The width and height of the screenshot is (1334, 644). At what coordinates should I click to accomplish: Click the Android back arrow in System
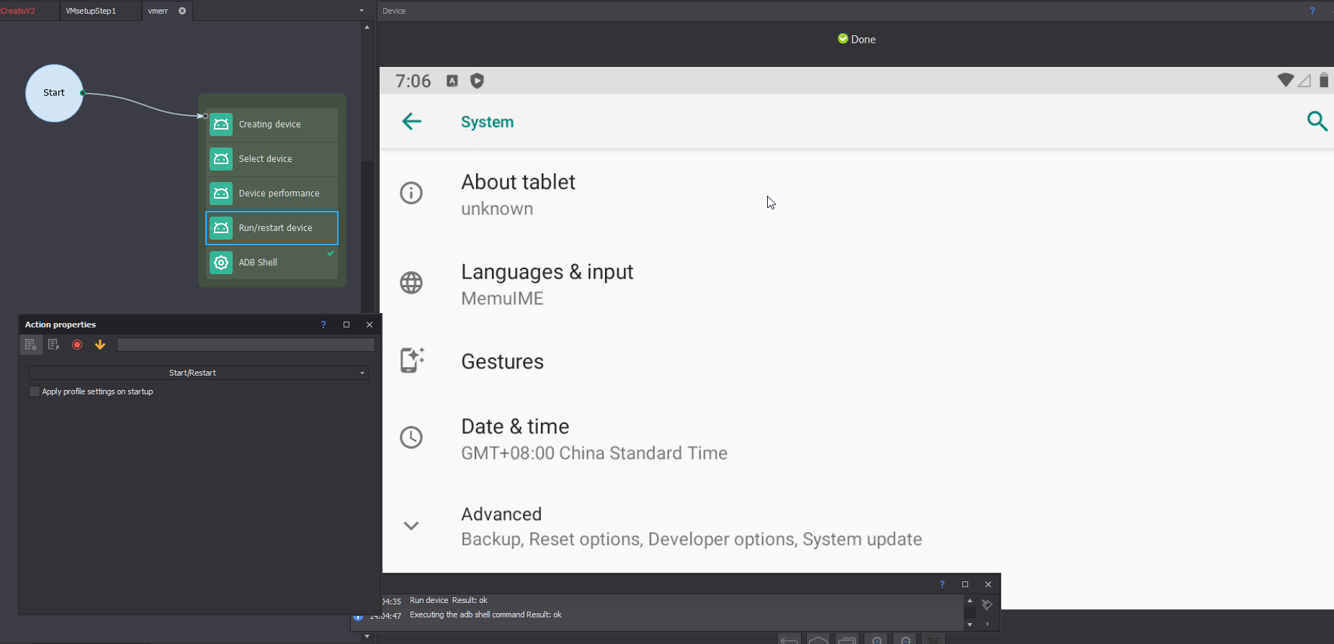411,122
